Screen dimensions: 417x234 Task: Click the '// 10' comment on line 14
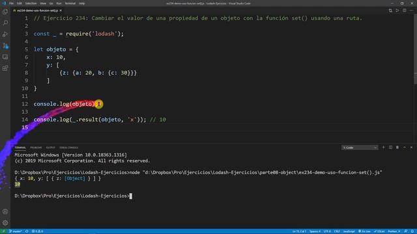(158, 120)
